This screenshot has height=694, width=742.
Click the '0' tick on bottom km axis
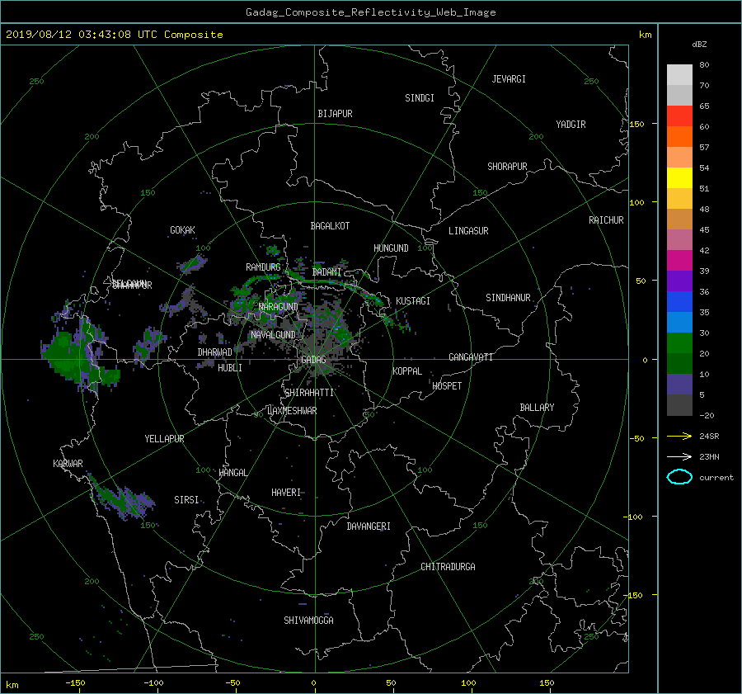[313, 683]
